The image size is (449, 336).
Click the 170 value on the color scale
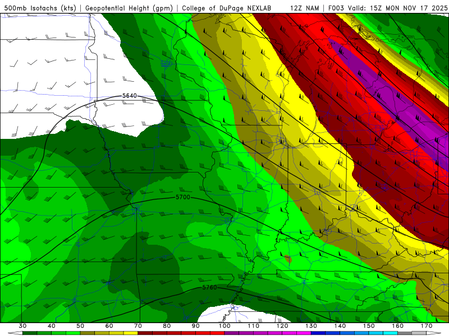(427, 326)
